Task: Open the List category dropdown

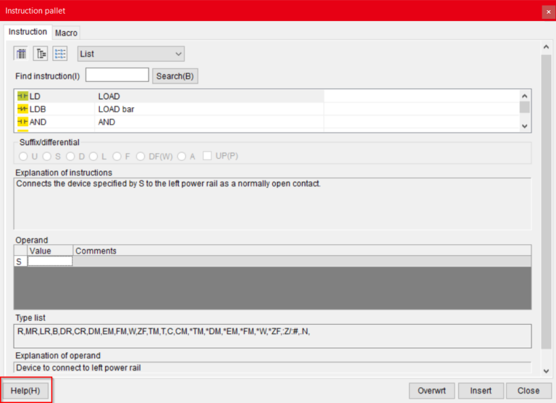Action: tap(131, 54)
